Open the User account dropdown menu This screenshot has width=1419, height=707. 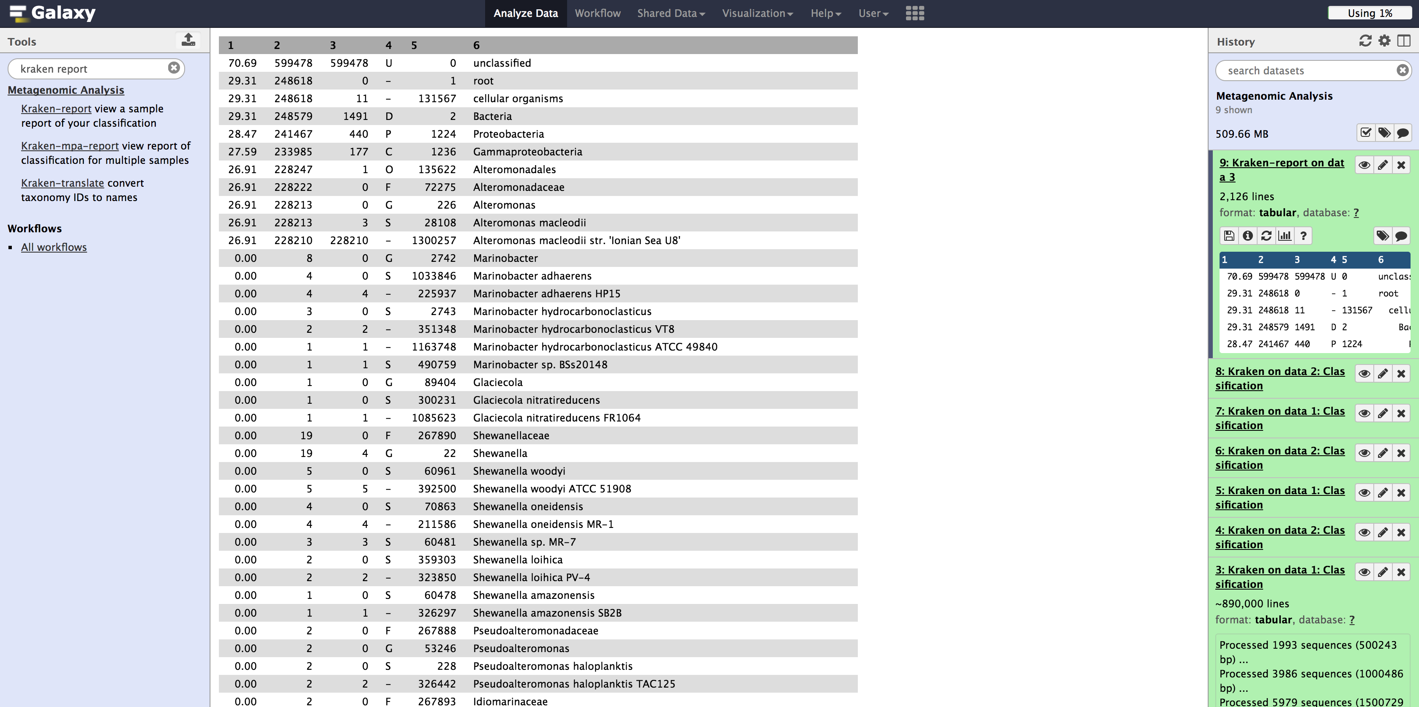[x=872, y=13]
